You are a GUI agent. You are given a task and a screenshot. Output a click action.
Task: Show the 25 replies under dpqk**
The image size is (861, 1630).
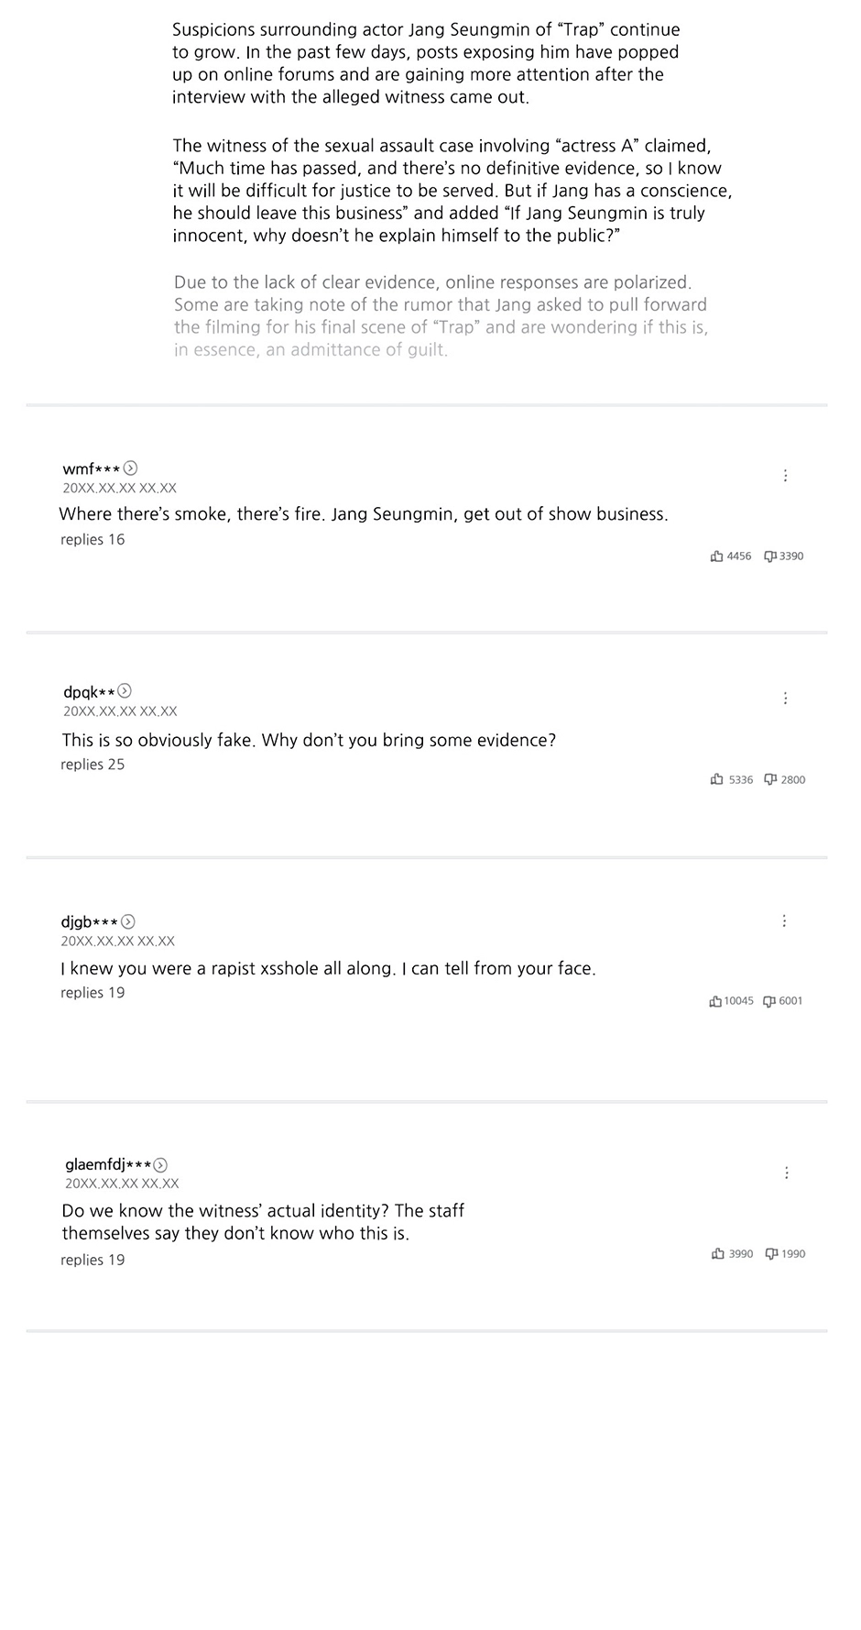(x=93, y=765)
